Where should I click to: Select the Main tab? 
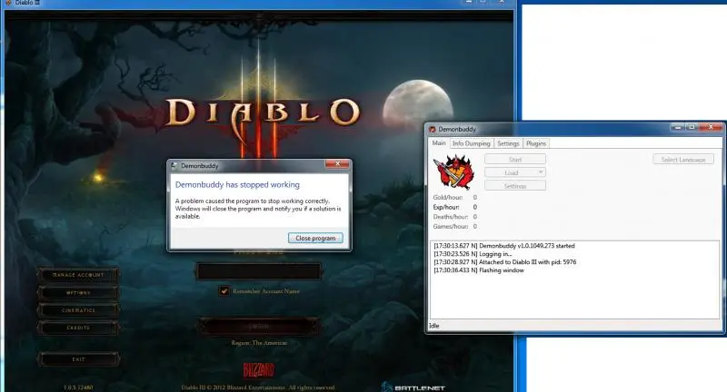439,143
